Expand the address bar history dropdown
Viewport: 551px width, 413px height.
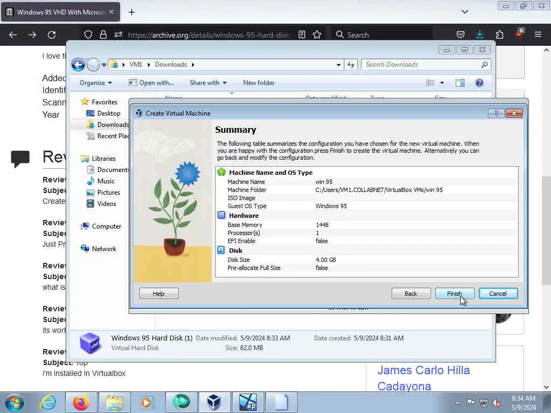tap(338, 65)
